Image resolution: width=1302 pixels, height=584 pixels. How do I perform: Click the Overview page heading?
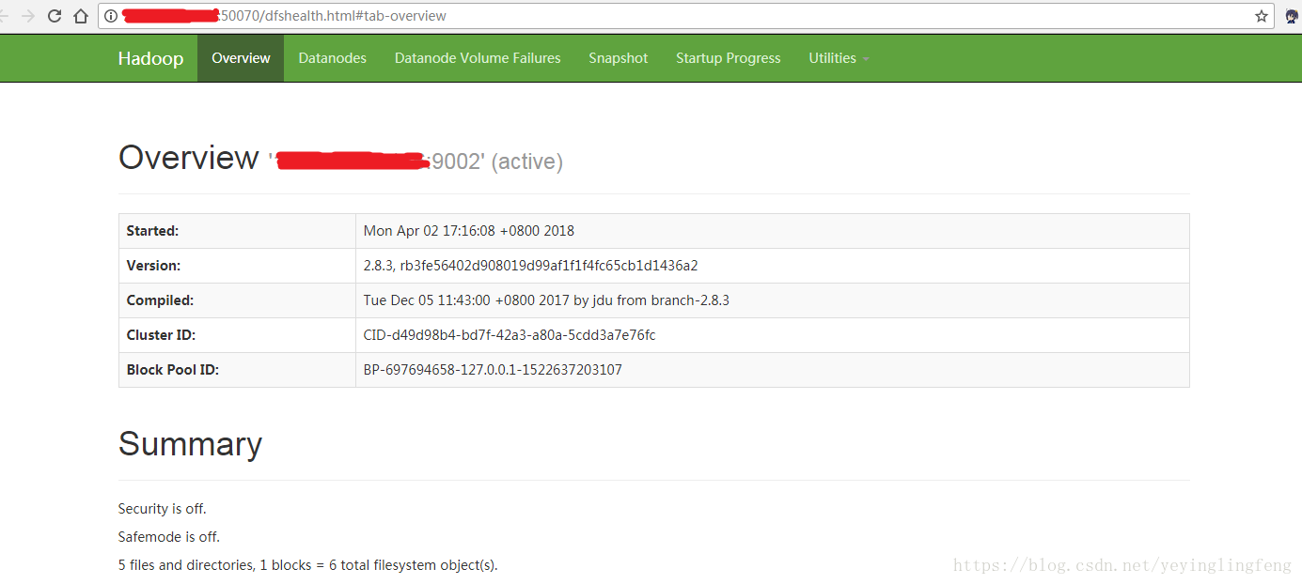tap(188, 157)
